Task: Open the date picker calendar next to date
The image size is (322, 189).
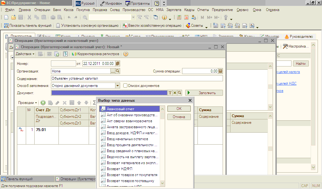Action: click(118, 64)
